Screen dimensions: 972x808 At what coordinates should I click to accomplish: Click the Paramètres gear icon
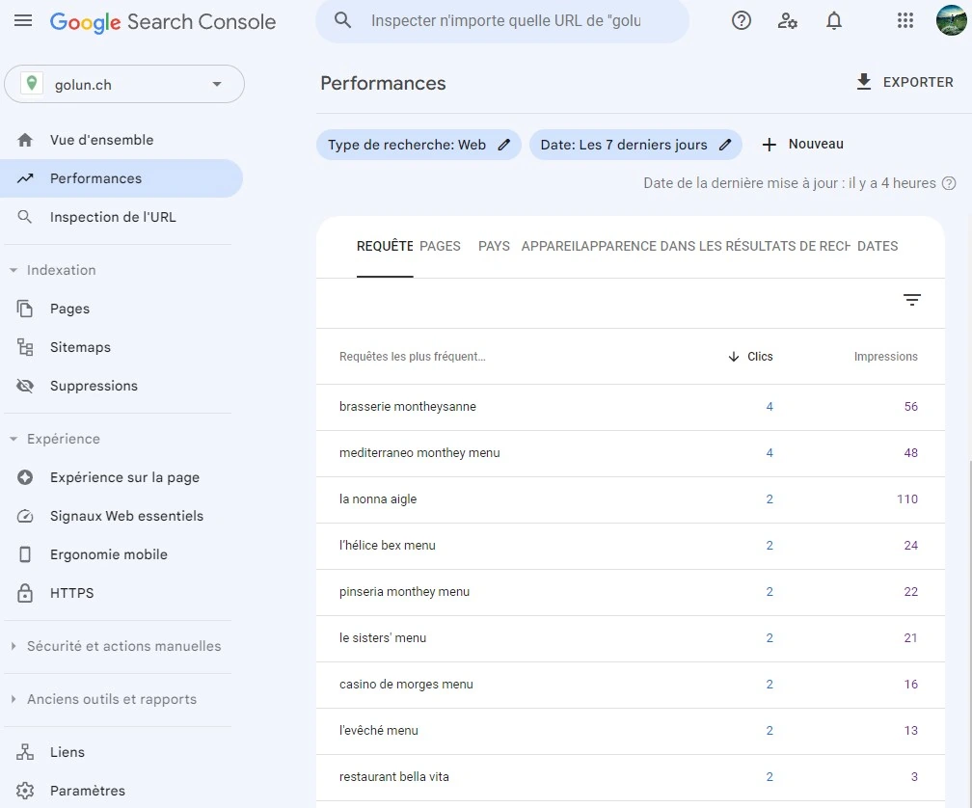(25, 791)
